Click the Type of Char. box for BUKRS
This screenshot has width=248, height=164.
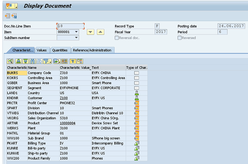136,73
